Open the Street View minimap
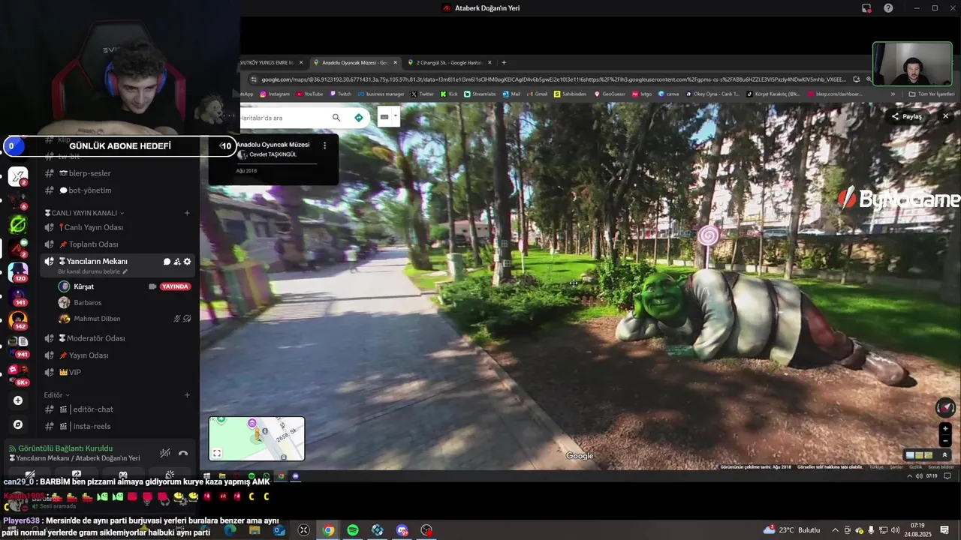This screenshot has width=961, height=540. click(x=257, y=439)
